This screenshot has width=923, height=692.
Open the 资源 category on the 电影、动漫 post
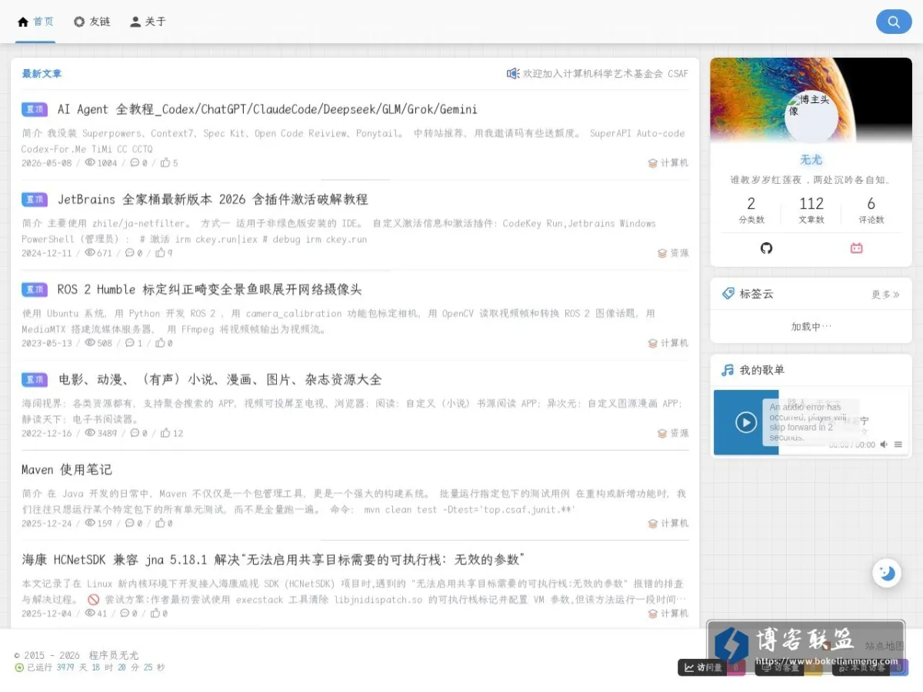[x=679, y=433]
